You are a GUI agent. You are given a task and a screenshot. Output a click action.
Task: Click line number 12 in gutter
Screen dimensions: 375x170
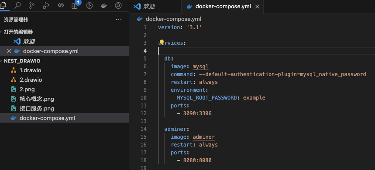tap(144, 113)
